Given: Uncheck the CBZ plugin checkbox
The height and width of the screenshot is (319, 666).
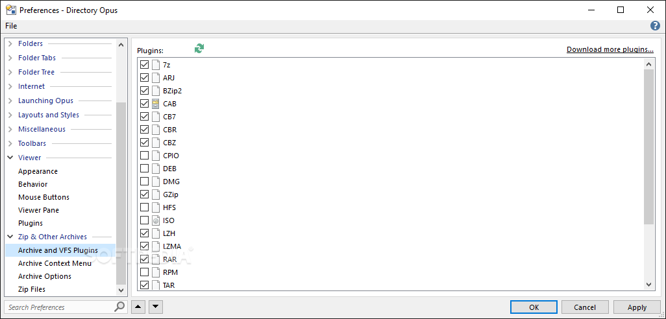Looking at the screenshot, I should coord(144,143).
